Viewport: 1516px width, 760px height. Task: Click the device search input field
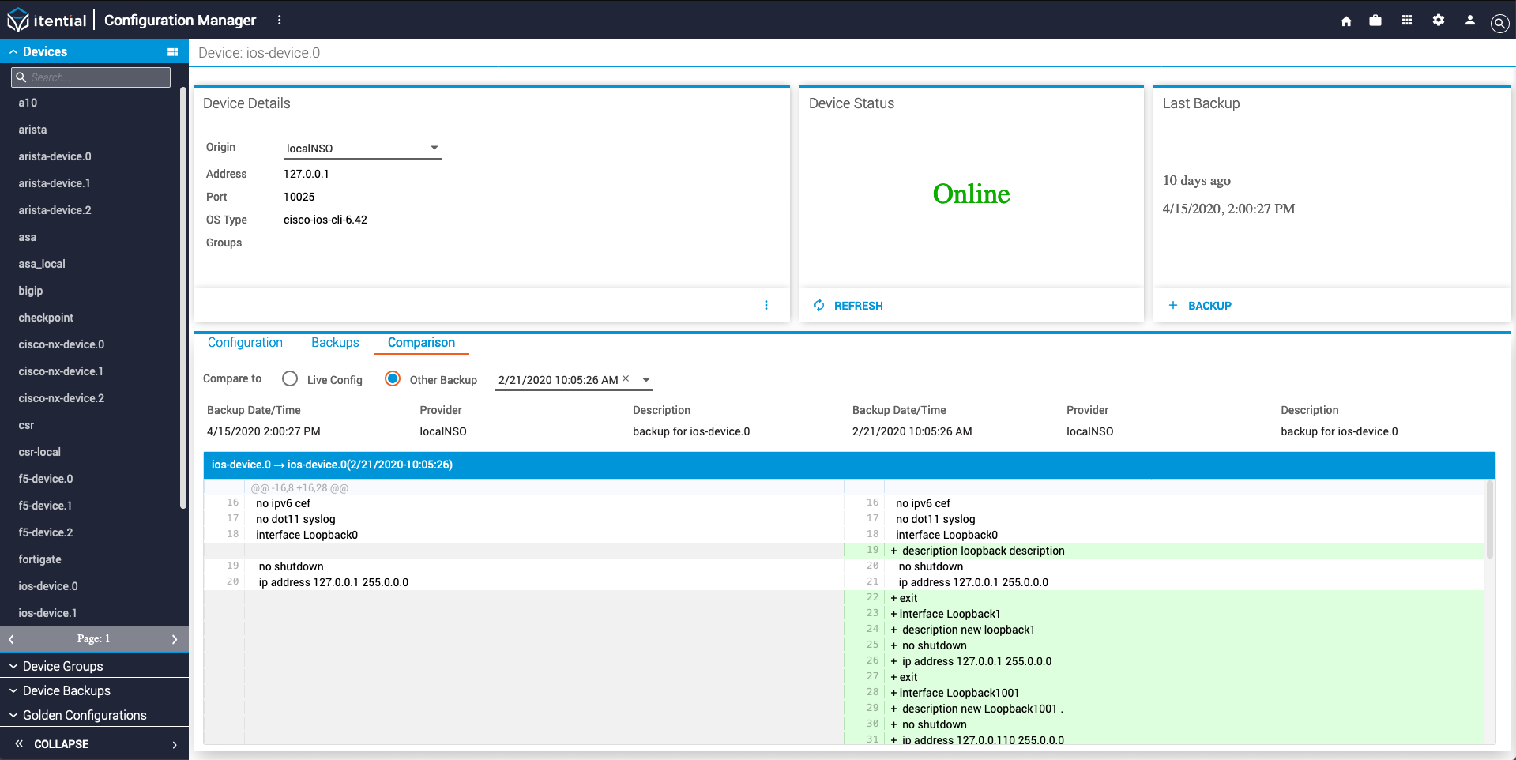point(91,77)
